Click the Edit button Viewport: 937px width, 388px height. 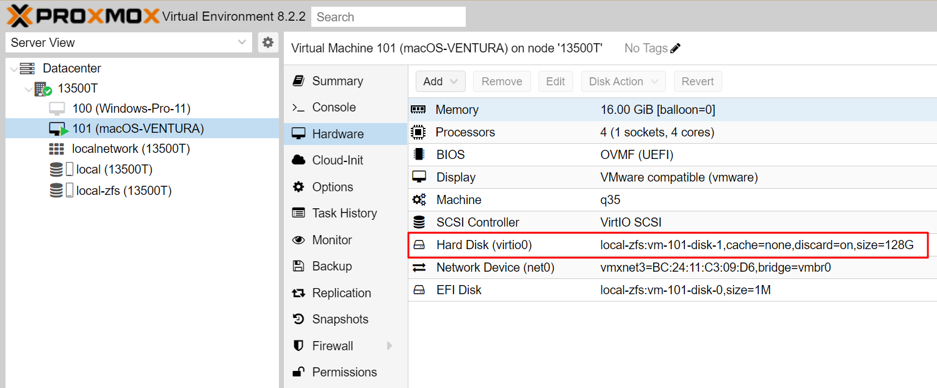[x=555, y=82]
